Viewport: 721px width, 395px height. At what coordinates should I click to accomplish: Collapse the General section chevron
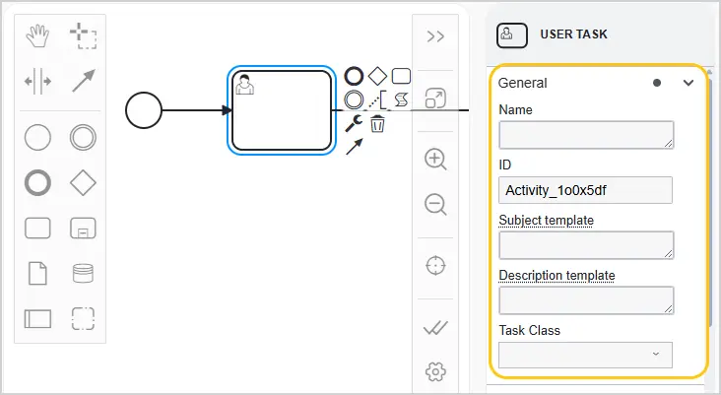tap(688, 83)
